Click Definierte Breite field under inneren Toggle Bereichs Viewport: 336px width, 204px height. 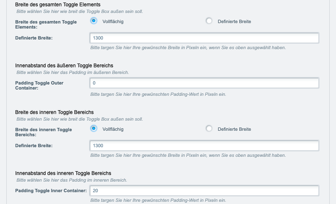coord(204,146)
